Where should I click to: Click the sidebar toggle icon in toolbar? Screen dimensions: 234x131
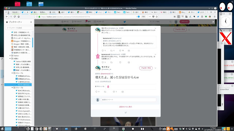point(179,17)
